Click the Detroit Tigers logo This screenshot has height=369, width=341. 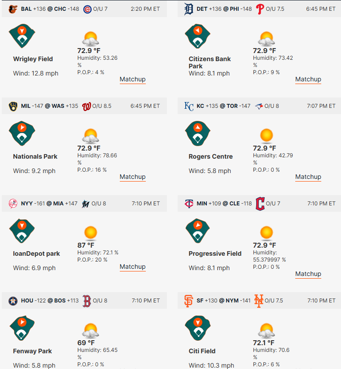pyautogui.click(x=189, y=9)
